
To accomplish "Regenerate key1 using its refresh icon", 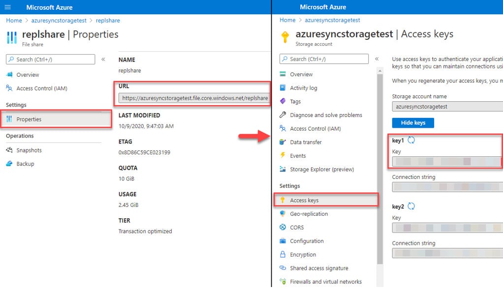I will pyautogui.click(x=411, y=140).
